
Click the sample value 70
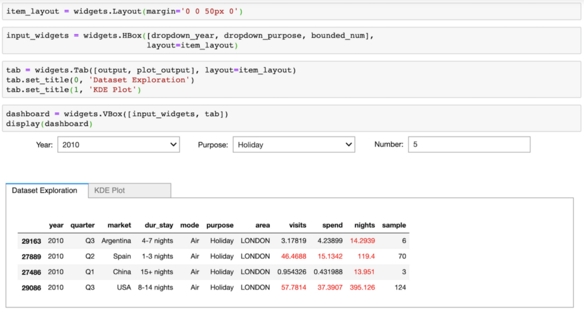pos(402,256)
